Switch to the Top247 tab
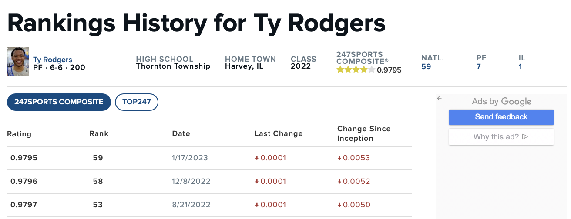 [x=136, y=102]
